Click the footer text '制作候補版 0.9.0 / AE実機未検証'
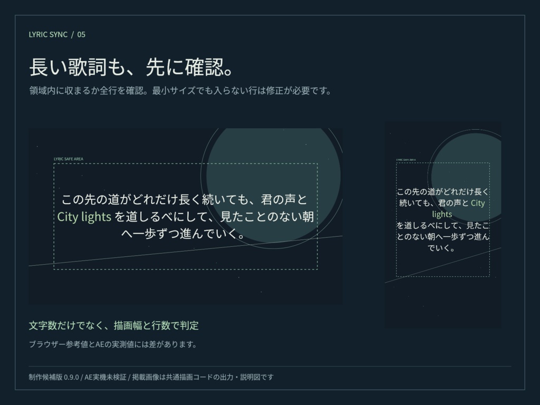 78,377
